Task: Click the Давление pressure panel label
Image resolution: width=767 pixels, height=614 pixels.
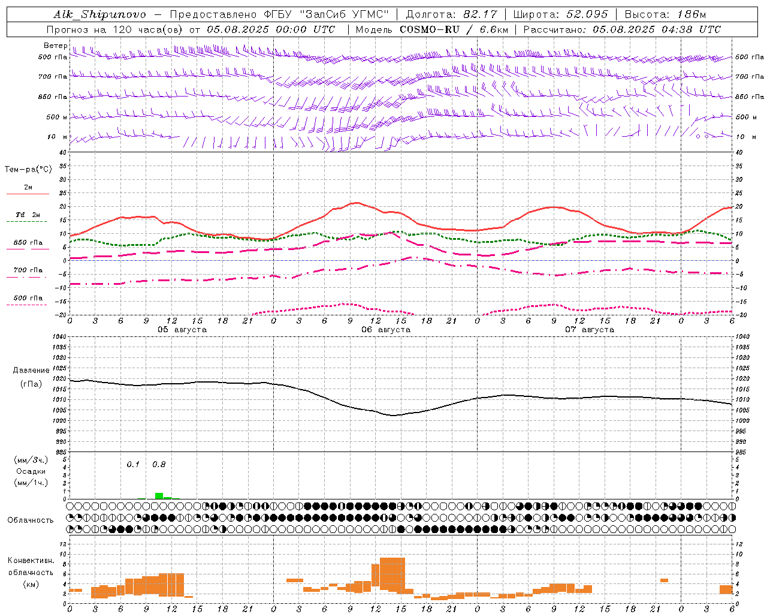Action: pos(31,371)
